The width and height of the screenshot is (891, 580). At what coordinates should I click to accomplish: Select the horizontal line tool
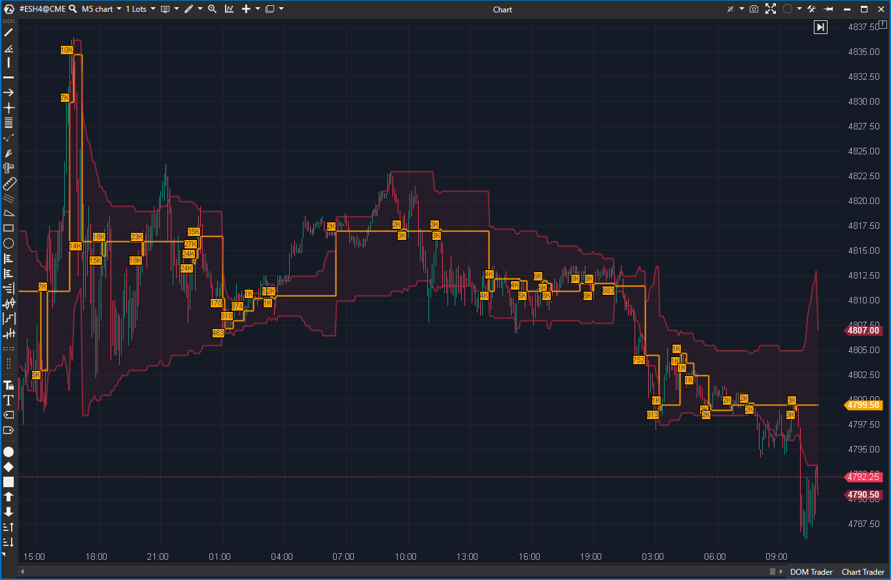[x=9, y=78]
